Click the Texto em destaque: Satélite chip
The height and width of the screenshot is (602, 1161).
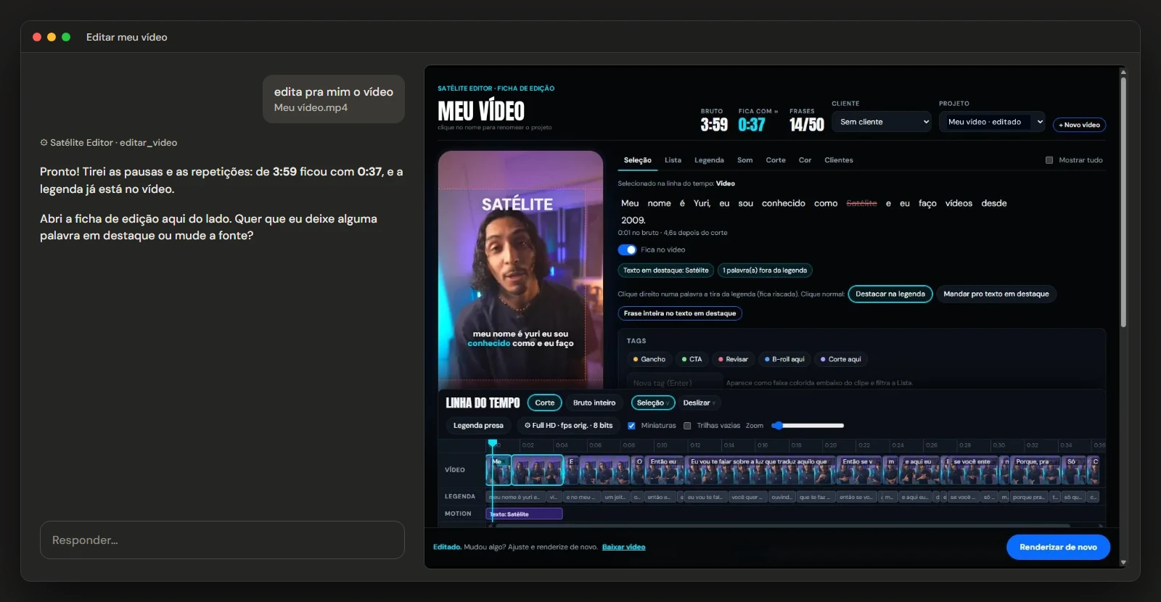[x=665, y=271]
